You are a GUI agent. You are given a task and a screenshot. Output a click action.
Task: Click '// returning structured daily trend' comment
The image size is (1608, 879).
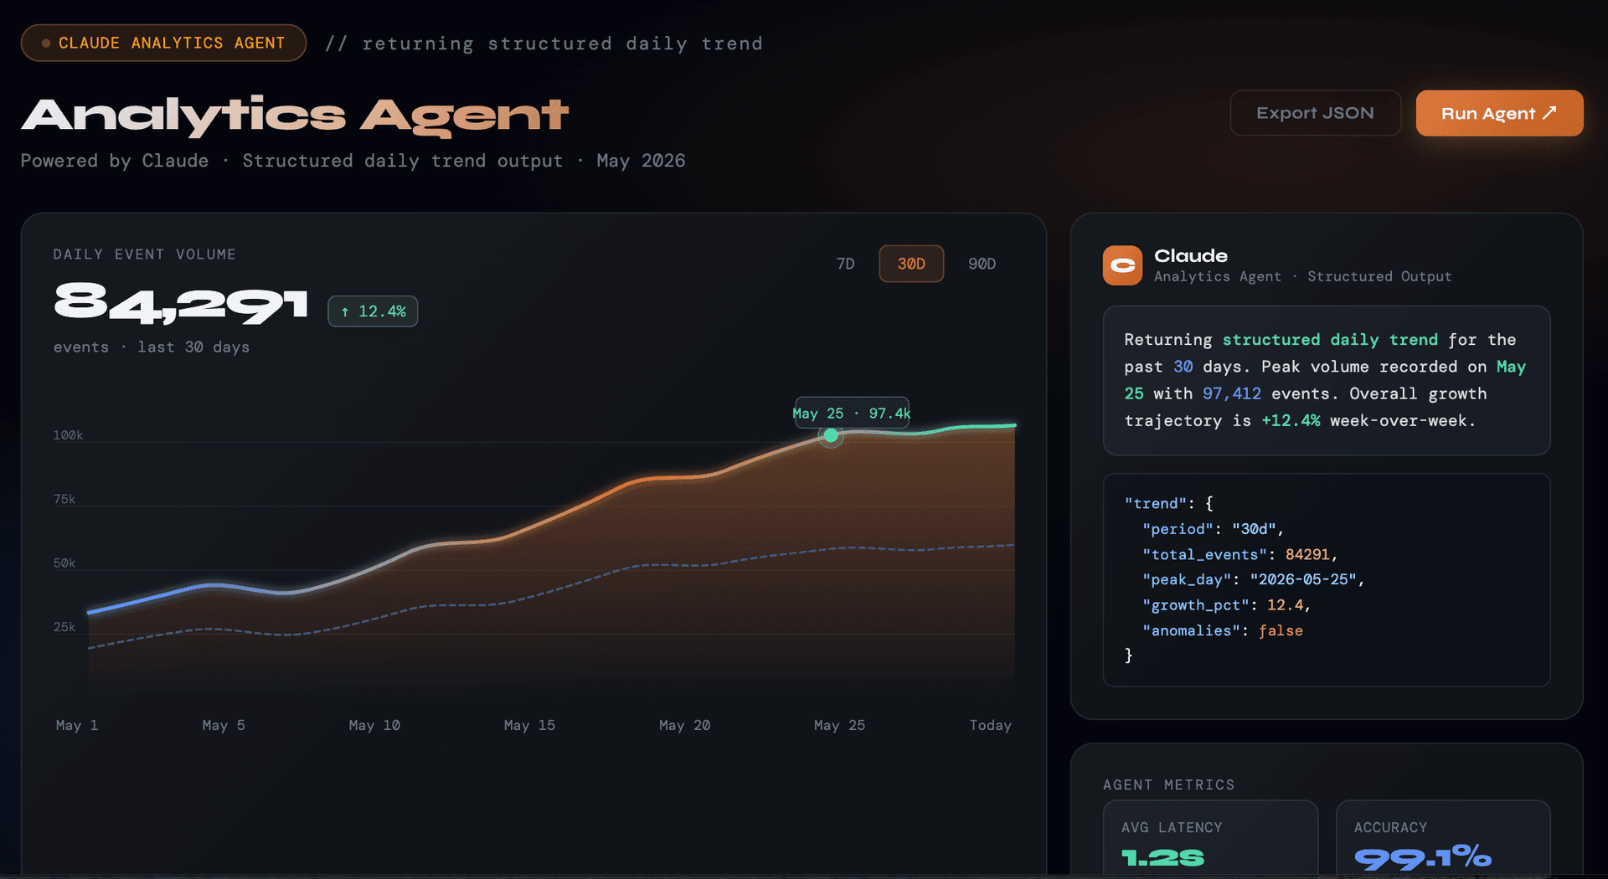tap(544, 44)
